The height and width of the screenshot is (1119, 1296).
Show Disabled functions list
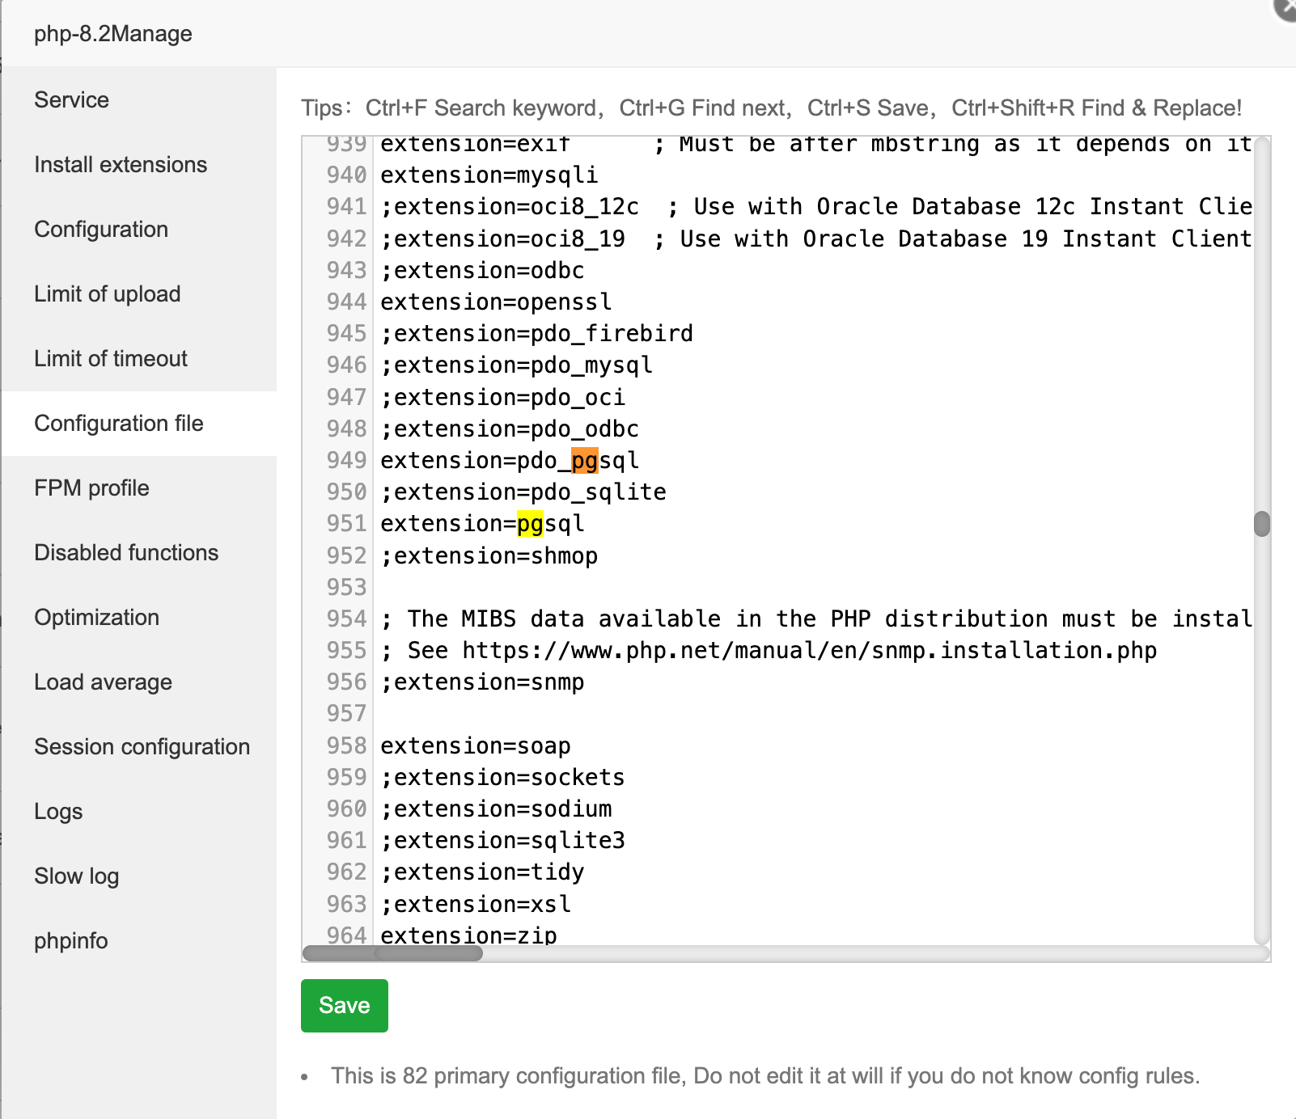[126, 553]
